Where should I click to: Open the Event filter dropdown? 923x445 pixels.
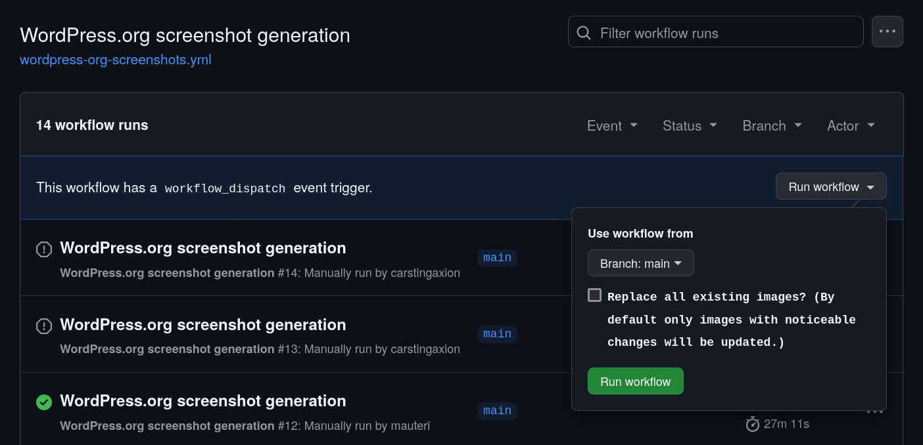click(612, 125)
